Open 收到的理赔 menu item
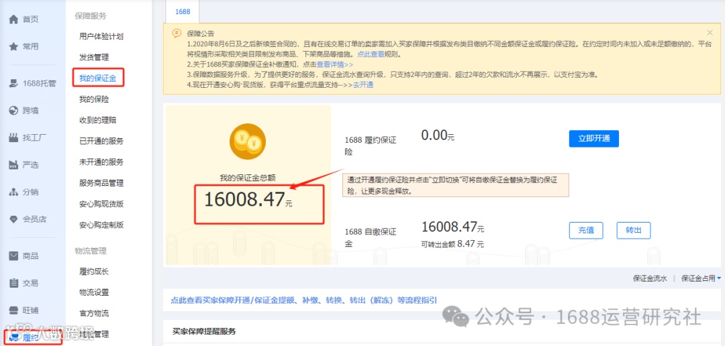The height and width of the screenshot is (346, 725). click(x=97, y=120)
